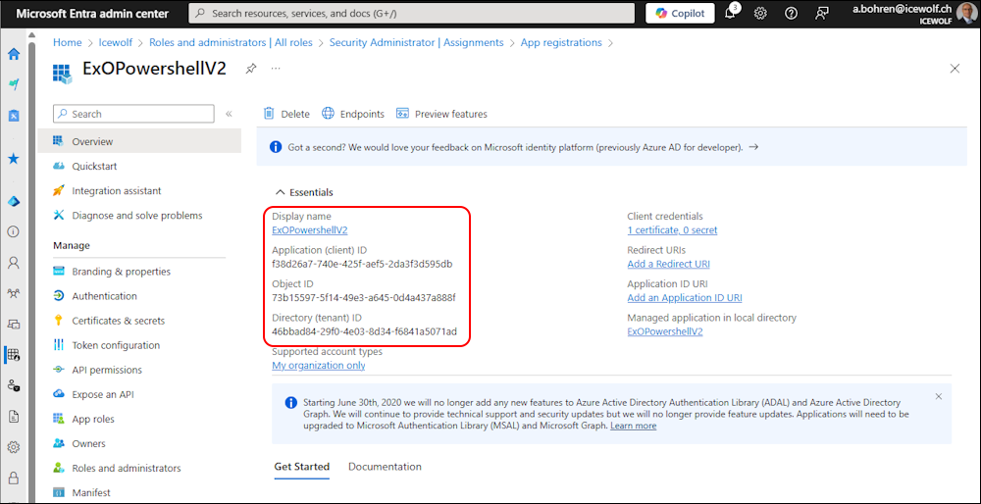Select Get Started tab
The width and height of the screenshot is (981, 504).
click(x=301, y=467)
